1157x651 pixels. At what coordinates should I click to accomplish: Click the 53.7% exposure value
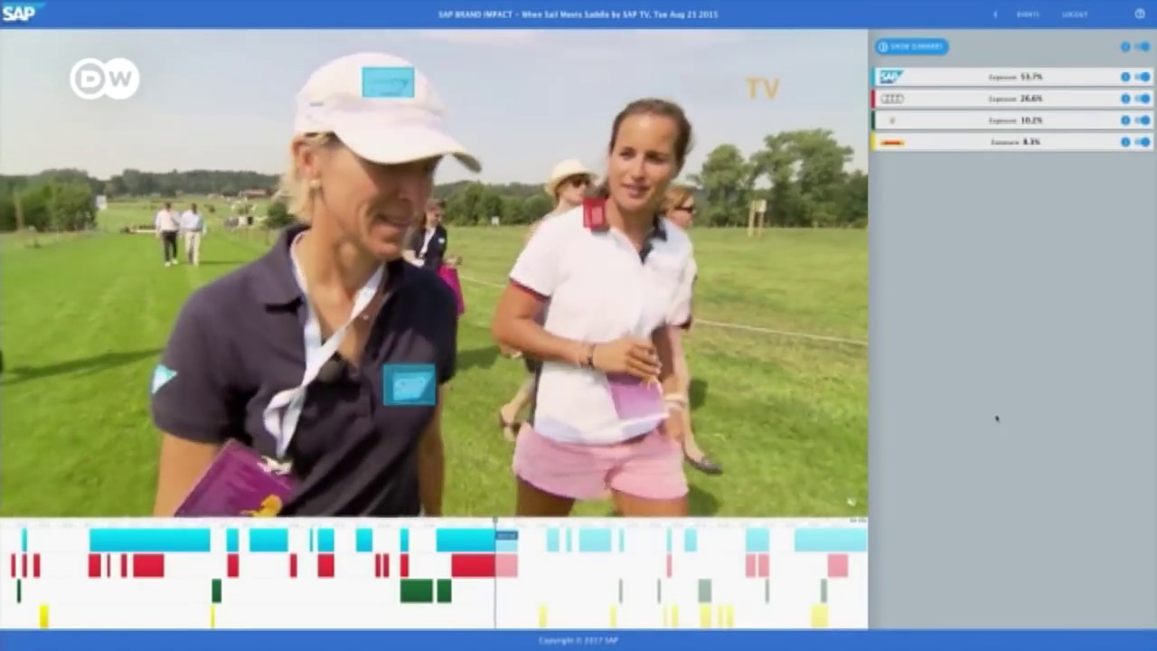point(1031,77)
